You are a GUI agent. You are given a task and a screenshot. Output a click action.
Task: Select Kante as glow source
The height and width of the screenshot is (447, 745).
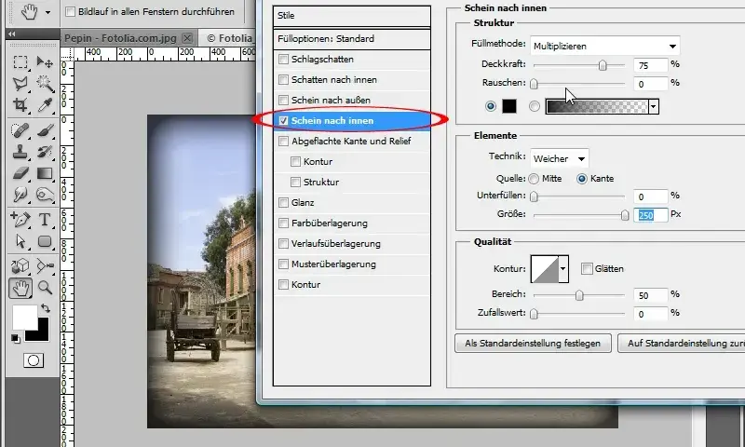[581, 179]
